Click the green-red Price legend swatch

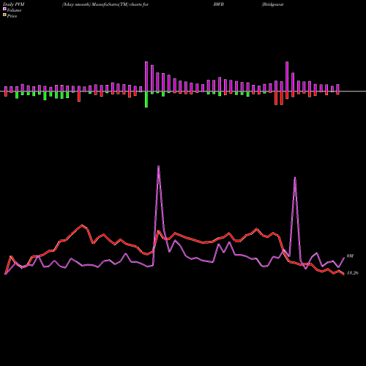[4, 15]
